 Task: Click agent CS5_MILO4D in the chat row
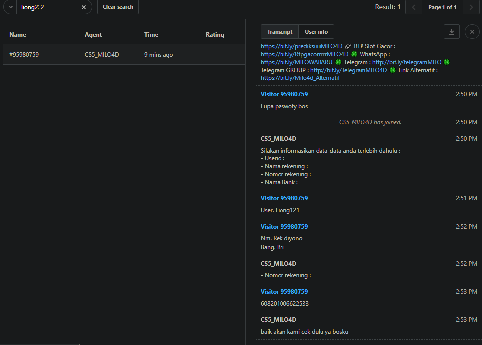102,55
